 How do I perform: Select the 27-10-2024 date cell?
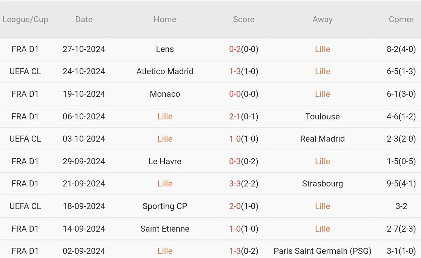coord(84,49)
